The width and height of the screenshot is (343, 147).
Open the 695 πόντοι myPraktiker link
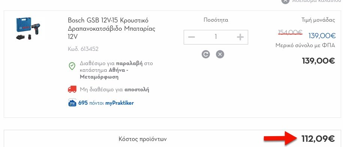106,103
